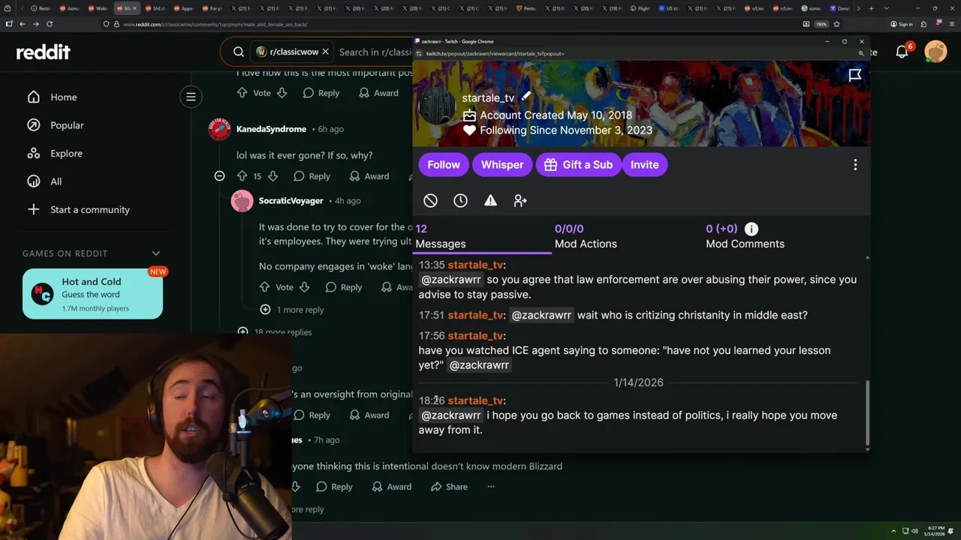Click the ban user icon
This screenshot has height=540, width=961.
pyautogui.click(x=430, y=200)
